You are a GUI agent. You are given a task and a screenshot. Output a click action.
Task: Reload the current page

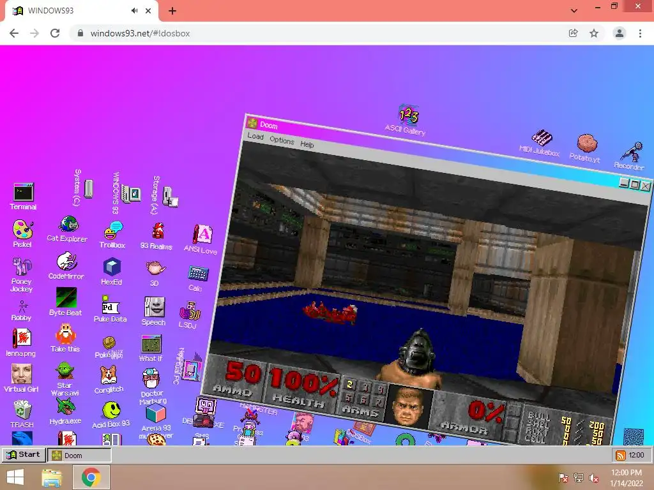pyautogui.click(x=55, y=33)
